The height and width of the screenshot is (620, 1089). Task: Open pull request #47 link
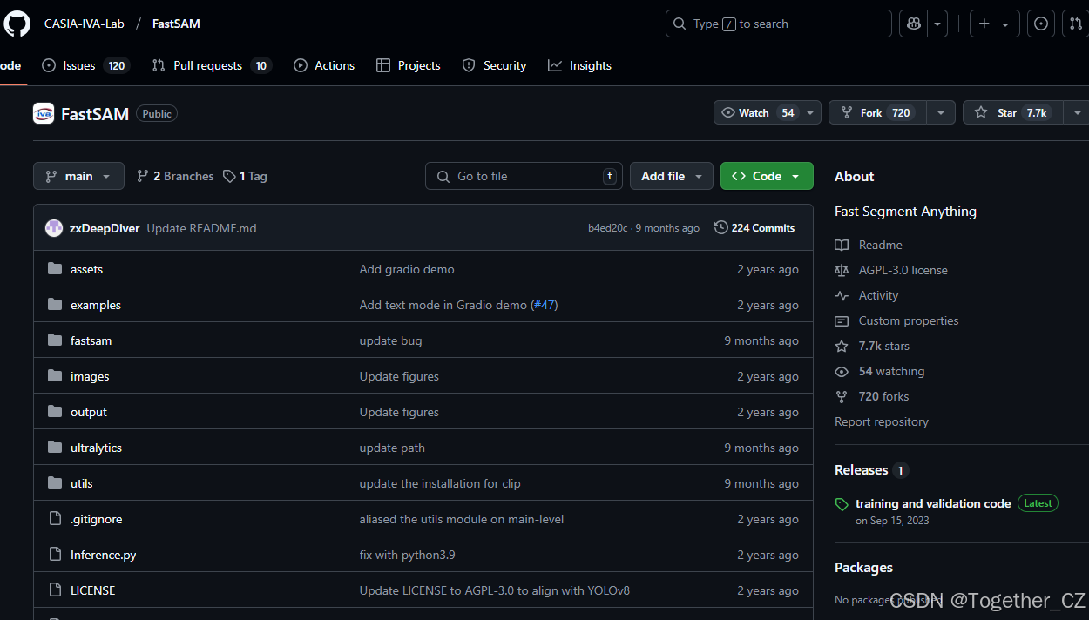pyautogui.click(x=545, y=305)
